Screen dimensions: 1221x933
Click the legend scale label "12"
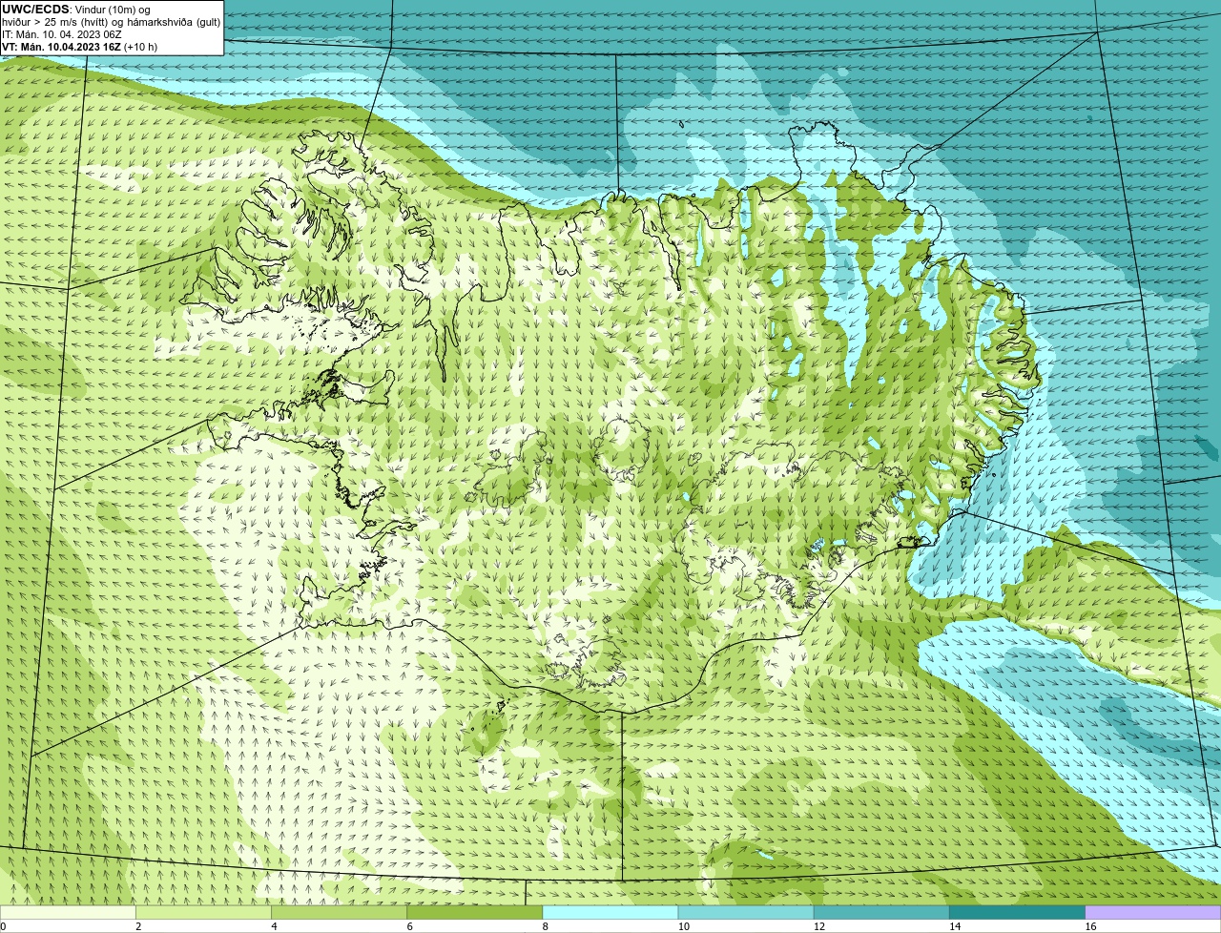click(x=819, y=926)
